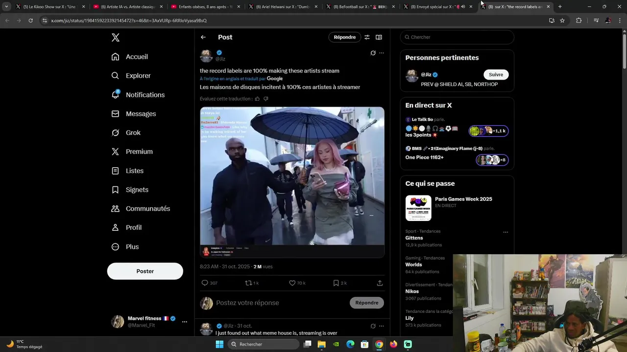Play the post video

coord(292,182)
